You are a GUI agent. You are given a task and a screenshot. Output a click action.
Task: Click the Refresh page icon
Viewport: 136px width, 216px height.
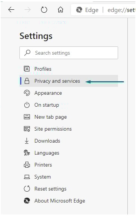(44, 10)
